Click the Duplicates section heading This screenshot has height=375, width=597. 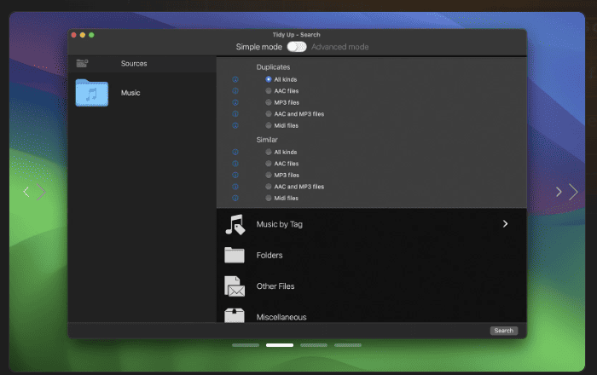274,67
